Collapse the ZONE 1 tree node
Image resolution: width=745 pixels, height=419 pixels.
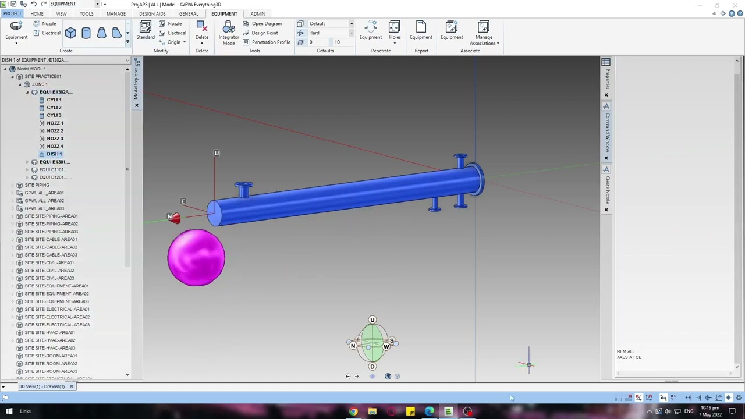coord(19,84)
